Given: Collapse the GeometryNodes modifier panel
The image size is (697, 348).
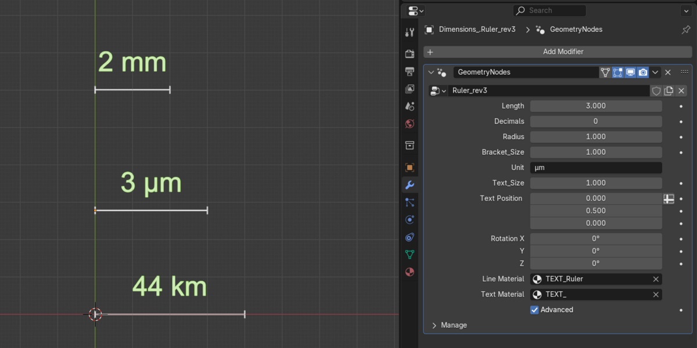Looking at the screenshot, I should coord(431,72).
